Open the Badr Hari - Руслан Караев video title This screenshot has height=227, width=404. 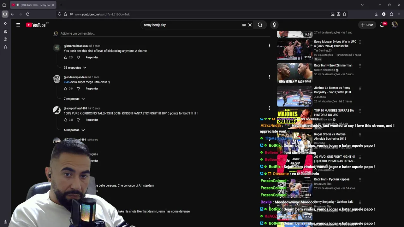332,179
